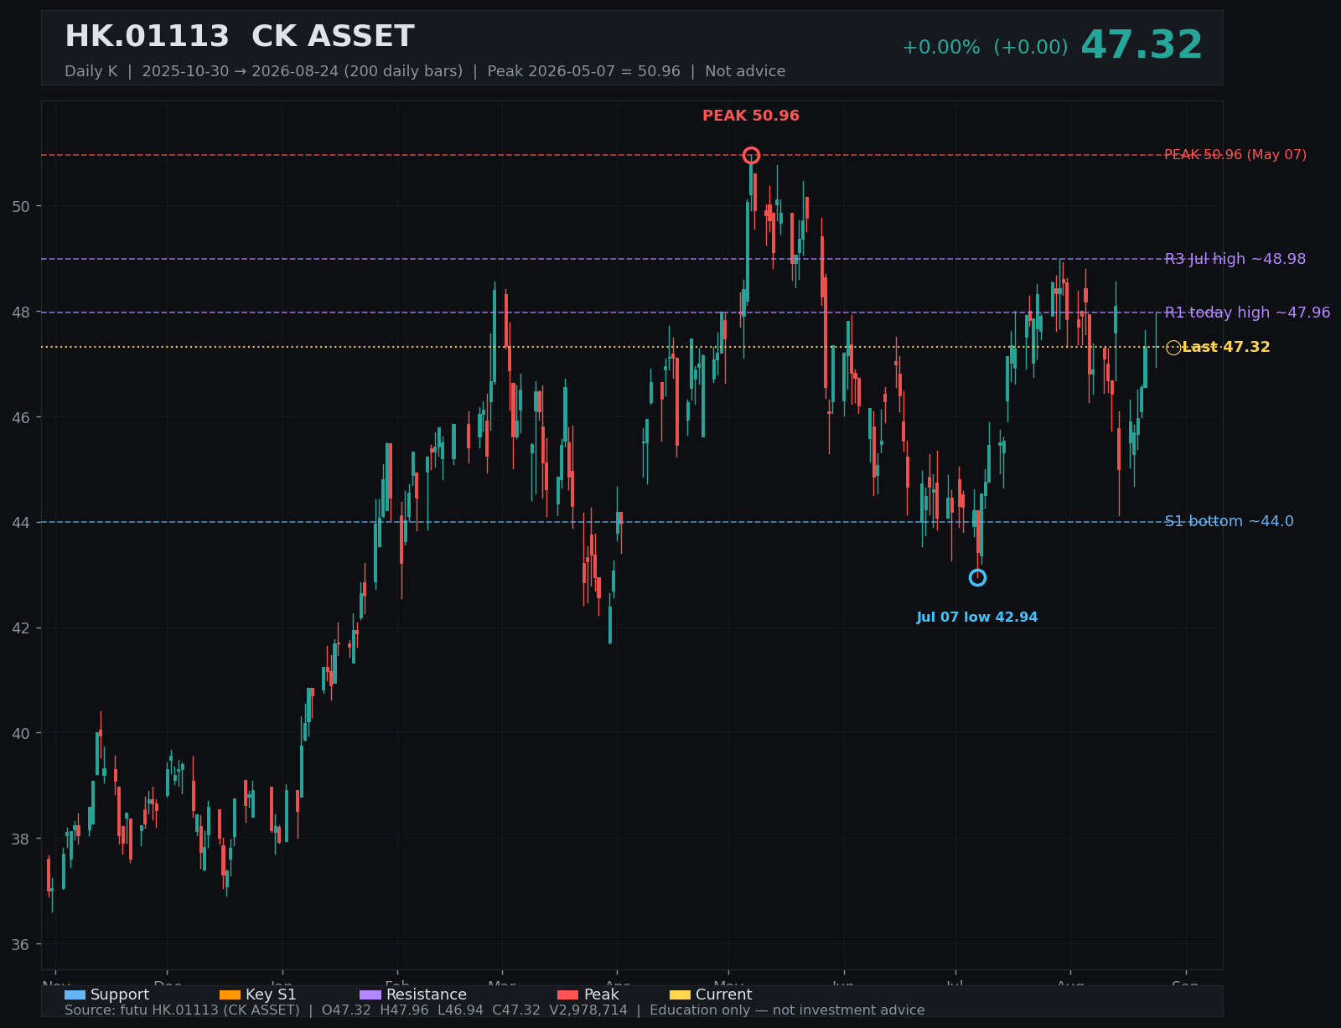Viewport: 1341px width, 1028px height.
Task: Click the 'Support' legend label
Action: (120, 995)
